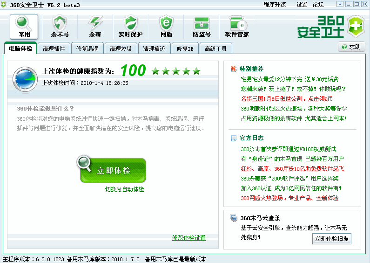Switch to the 修复IE tab
370x263 pixels.
[185, 48]
